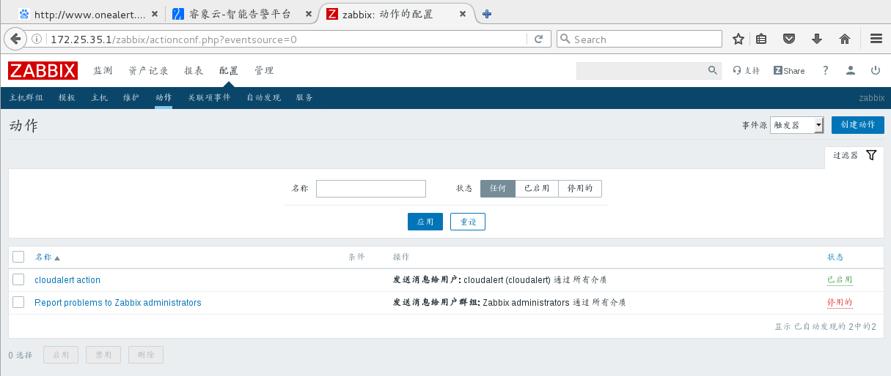Image resolution: width=891 pixels, height=376 pixels.
Task: Check the cloudalert action row checkbox
Action: click(18, 279)
